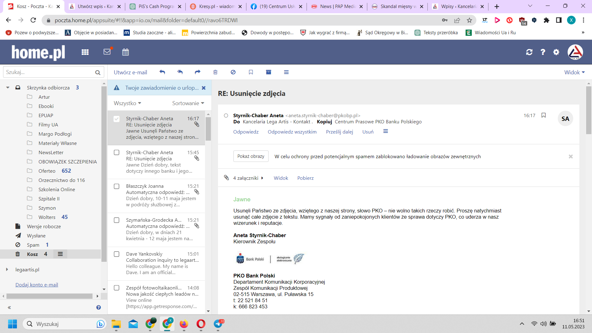Click the Reply arrow icon in toolbar
This screenshot has width=592, height=333.
coord(162,72)
